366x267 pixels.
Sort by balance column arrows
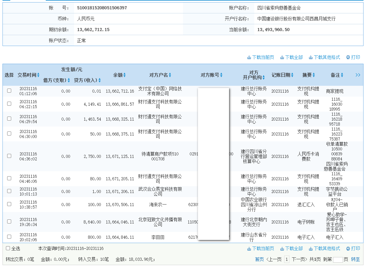pyautogui.click(x=124, y=75)
